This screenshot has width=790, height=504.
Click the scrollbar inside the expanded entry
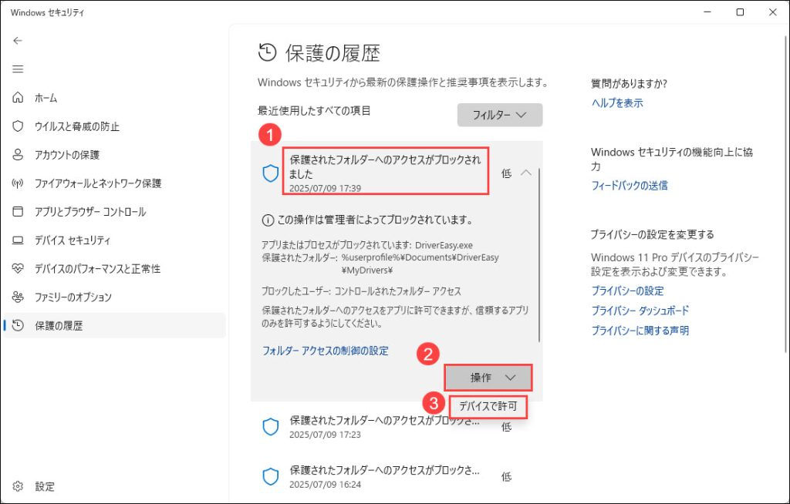[x=539, y=255]
